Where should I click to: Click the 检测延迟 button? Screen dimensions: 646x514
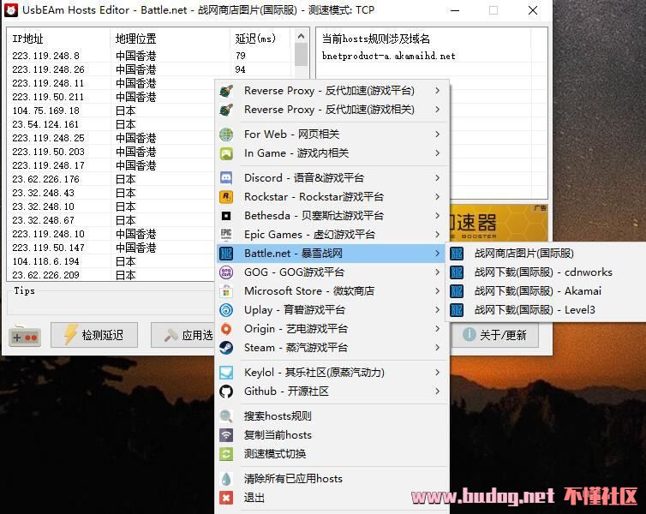[x=94, y=335]
